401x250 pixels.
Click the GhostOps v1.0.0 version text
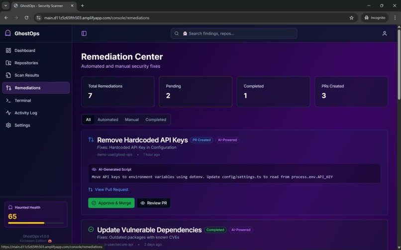click(x=36, y=236)
